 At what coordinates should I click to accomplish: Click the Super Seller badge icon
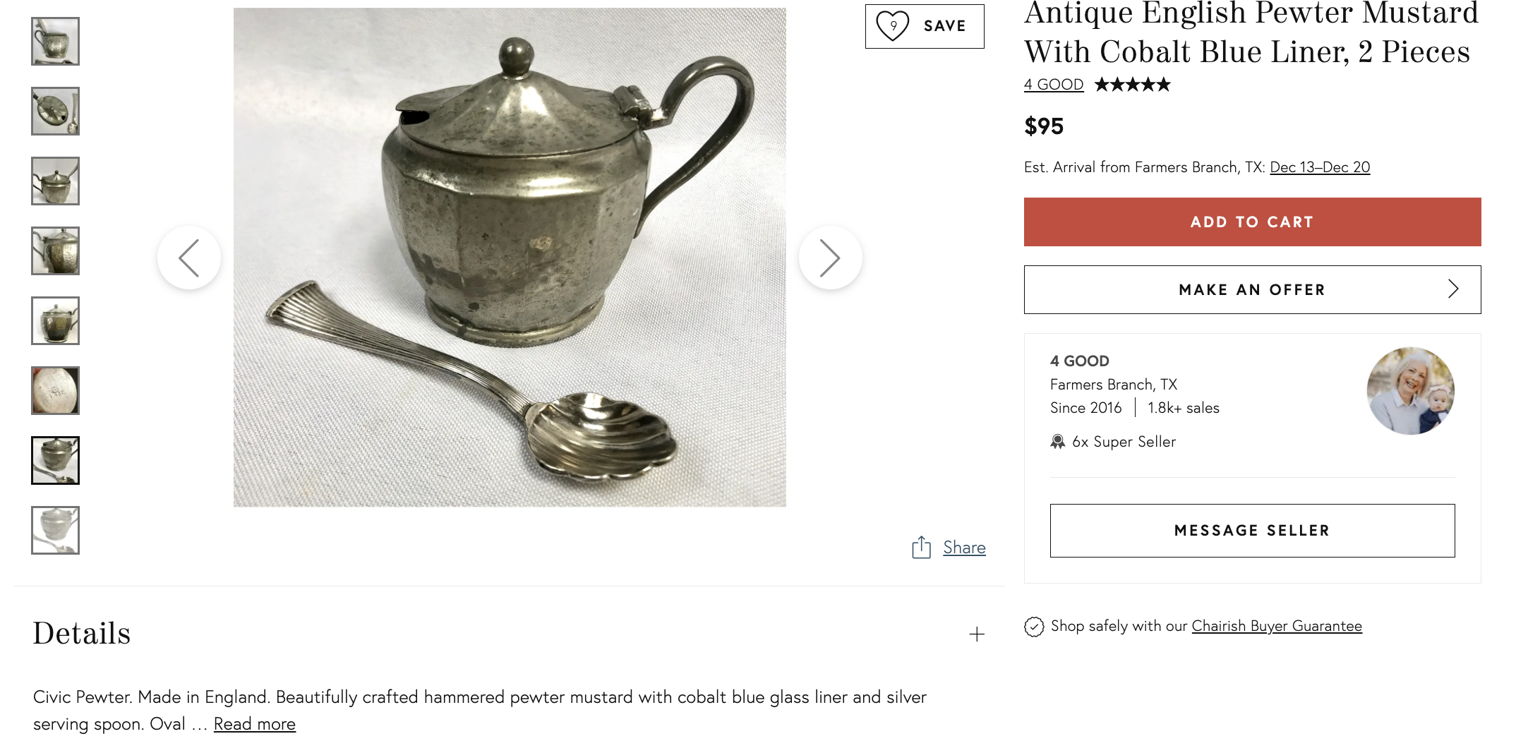point(1057,442)
